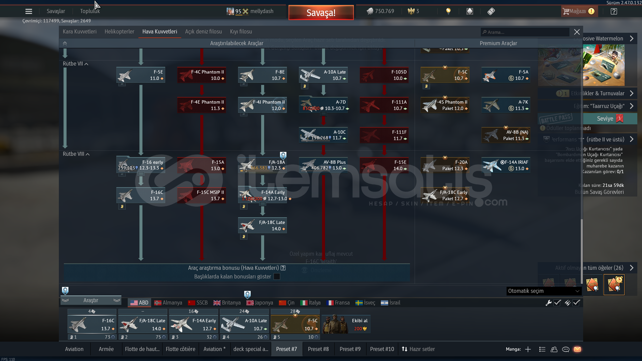
Task: Open the Mağaza store button
Action: coord(579,11)
